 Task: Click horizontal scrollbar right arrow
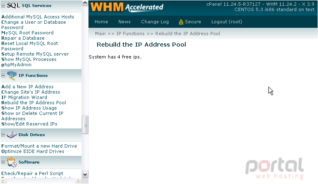pyautogui.click(x=78, y=181)
